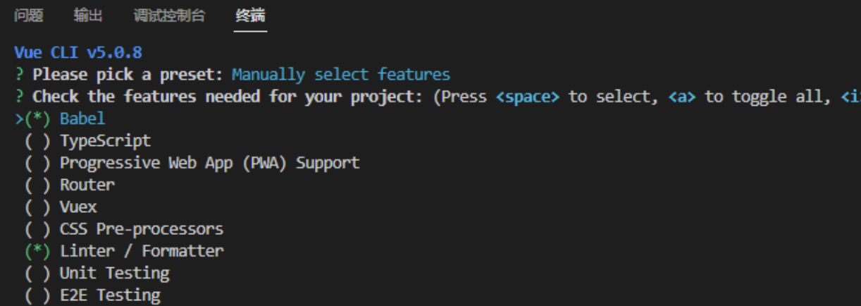Open the 问题 (Problems) tab

click(28, 16)
